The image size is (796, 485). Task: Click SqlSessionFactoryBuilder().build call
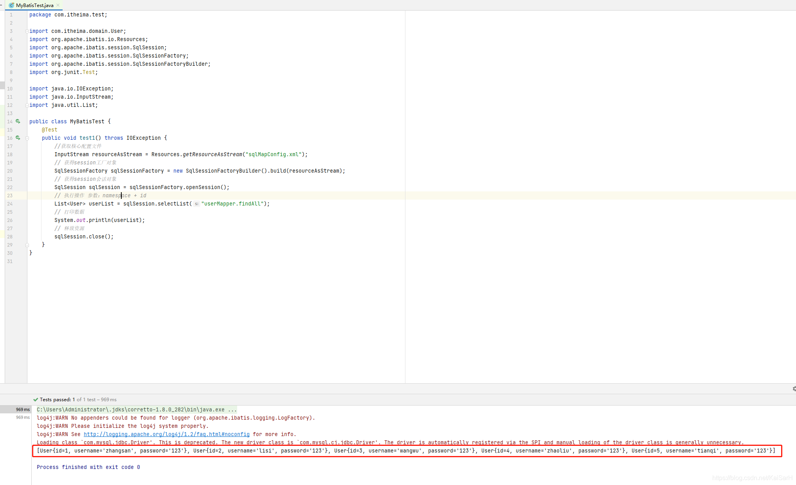(265, 171)
